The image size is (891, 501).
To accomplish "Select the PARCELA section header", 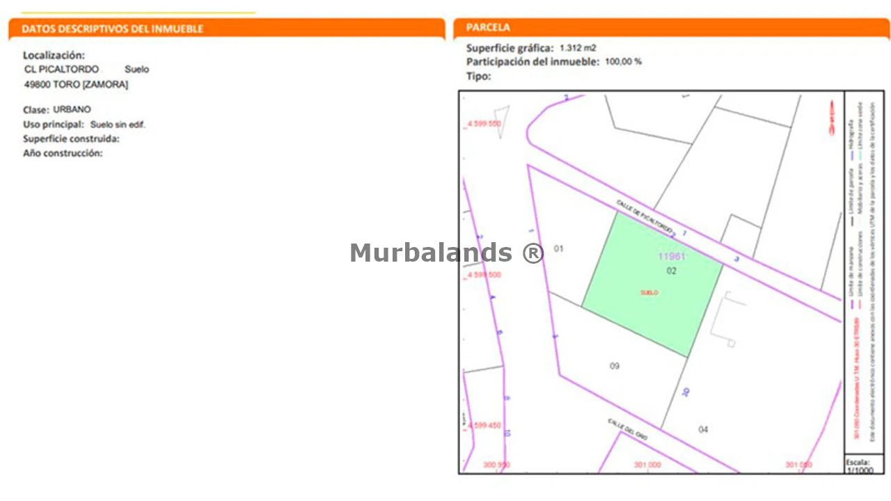I will tap(488, 28).
